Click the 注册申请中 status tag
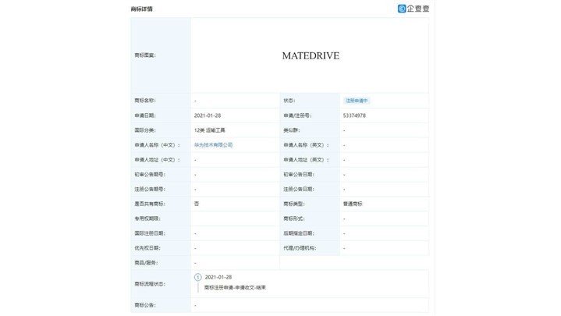Viewport: 561px width, 316px height. tap(357, 101)
